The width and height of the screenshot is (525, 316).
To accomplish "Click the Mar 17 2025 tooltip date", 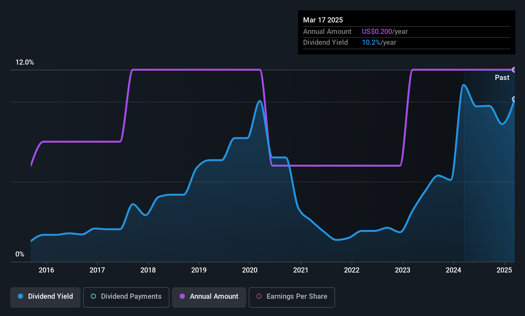I will click(x=323, y=20).
